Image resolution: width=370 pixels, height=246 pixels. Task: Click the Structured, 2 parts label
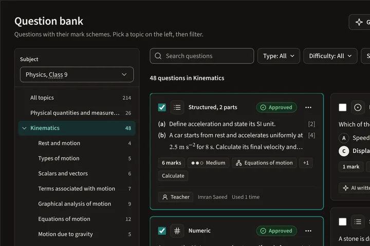coord(213,107)
